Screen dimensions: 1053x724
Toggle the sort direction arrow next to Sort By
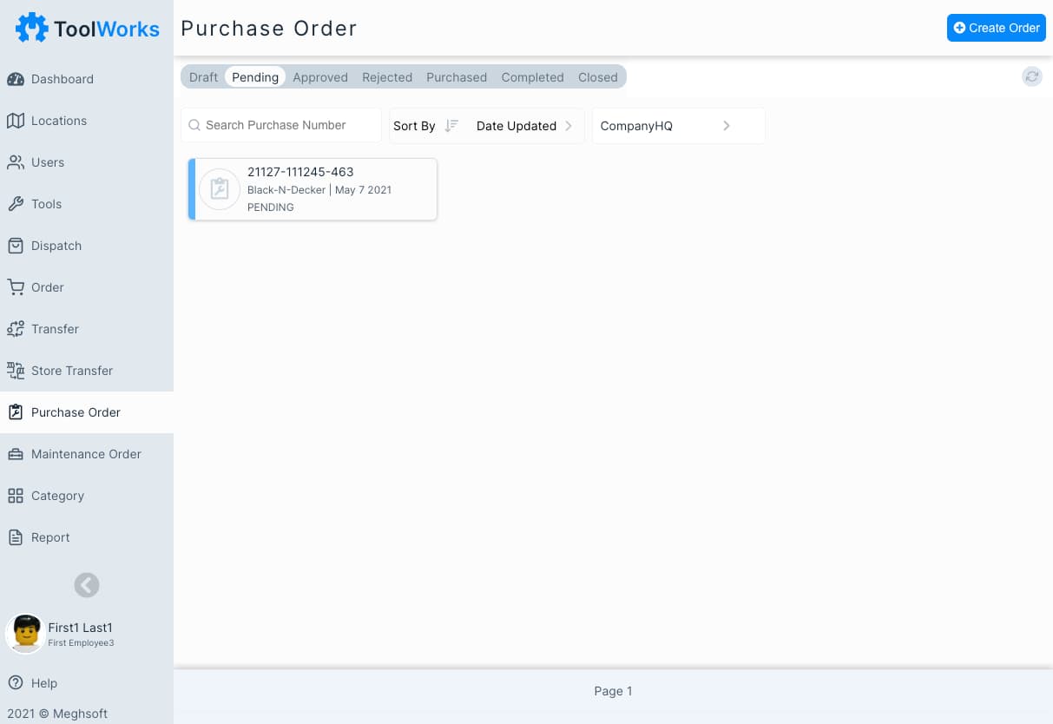451,125
